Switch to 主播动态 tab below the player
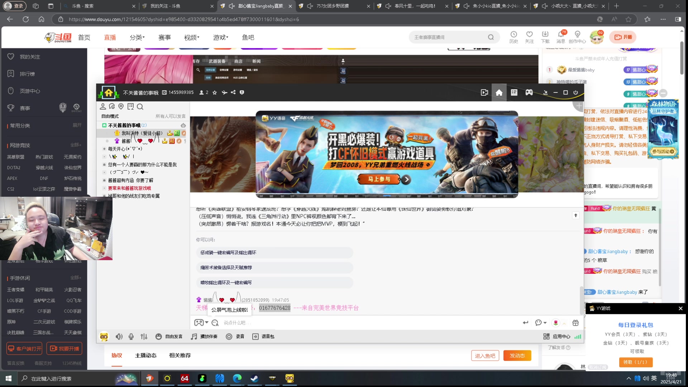Viewport: 688px width, 387px height. pyautogui.click(x=145, y=355)
